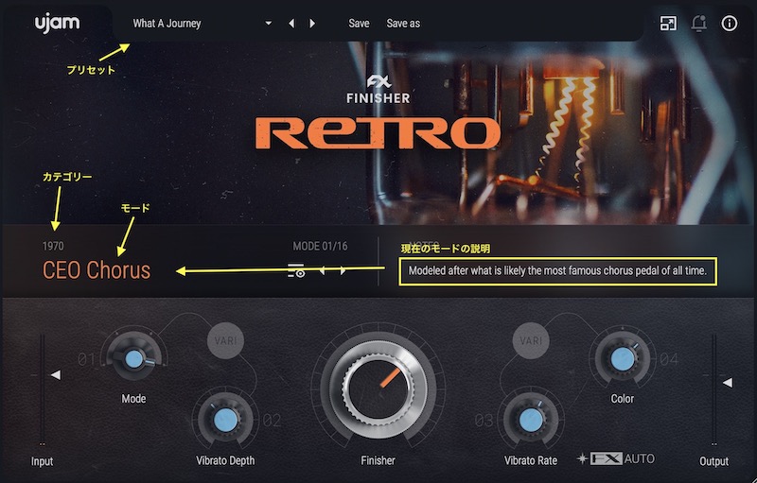
Task: Click the Vibrato Rate label
Action: click(531, 460)
